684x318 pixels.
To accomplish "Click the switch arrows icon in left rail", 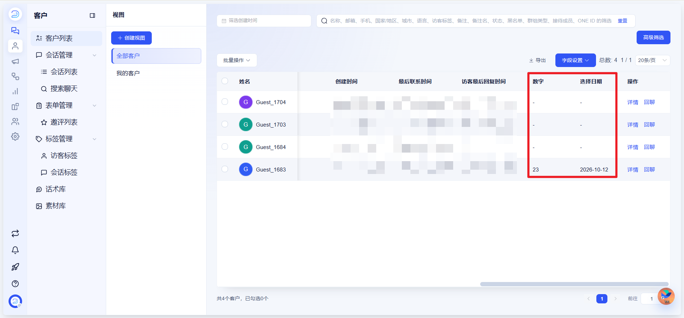I will (15, 234).
